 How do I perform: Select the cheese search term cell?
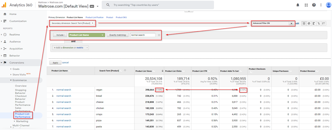click(114, 102)
